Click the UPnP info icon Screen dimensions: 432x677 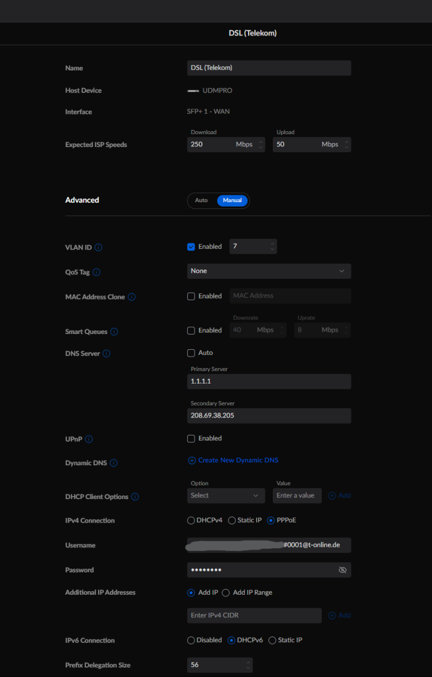pyautogui.click(x=89, y=439)
